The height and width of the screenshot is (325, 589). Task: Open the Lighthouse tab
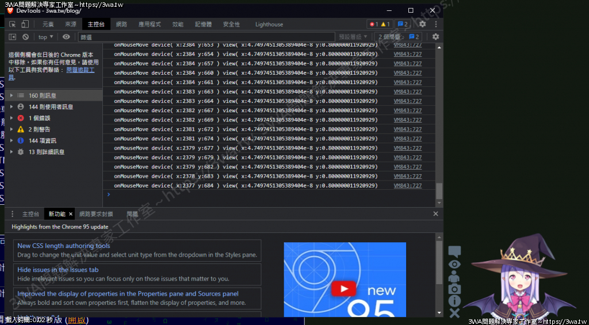(x=269, y=24)
